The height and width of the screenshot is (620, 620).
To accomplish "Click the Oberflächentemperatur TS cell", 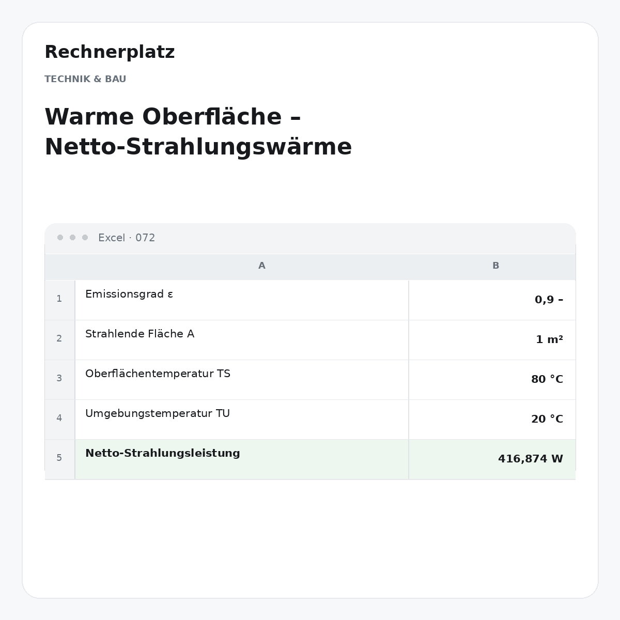I will click(x=242, y=380).
